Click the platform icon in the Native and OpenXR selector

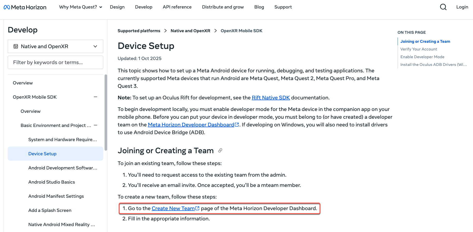coord(16,46)
